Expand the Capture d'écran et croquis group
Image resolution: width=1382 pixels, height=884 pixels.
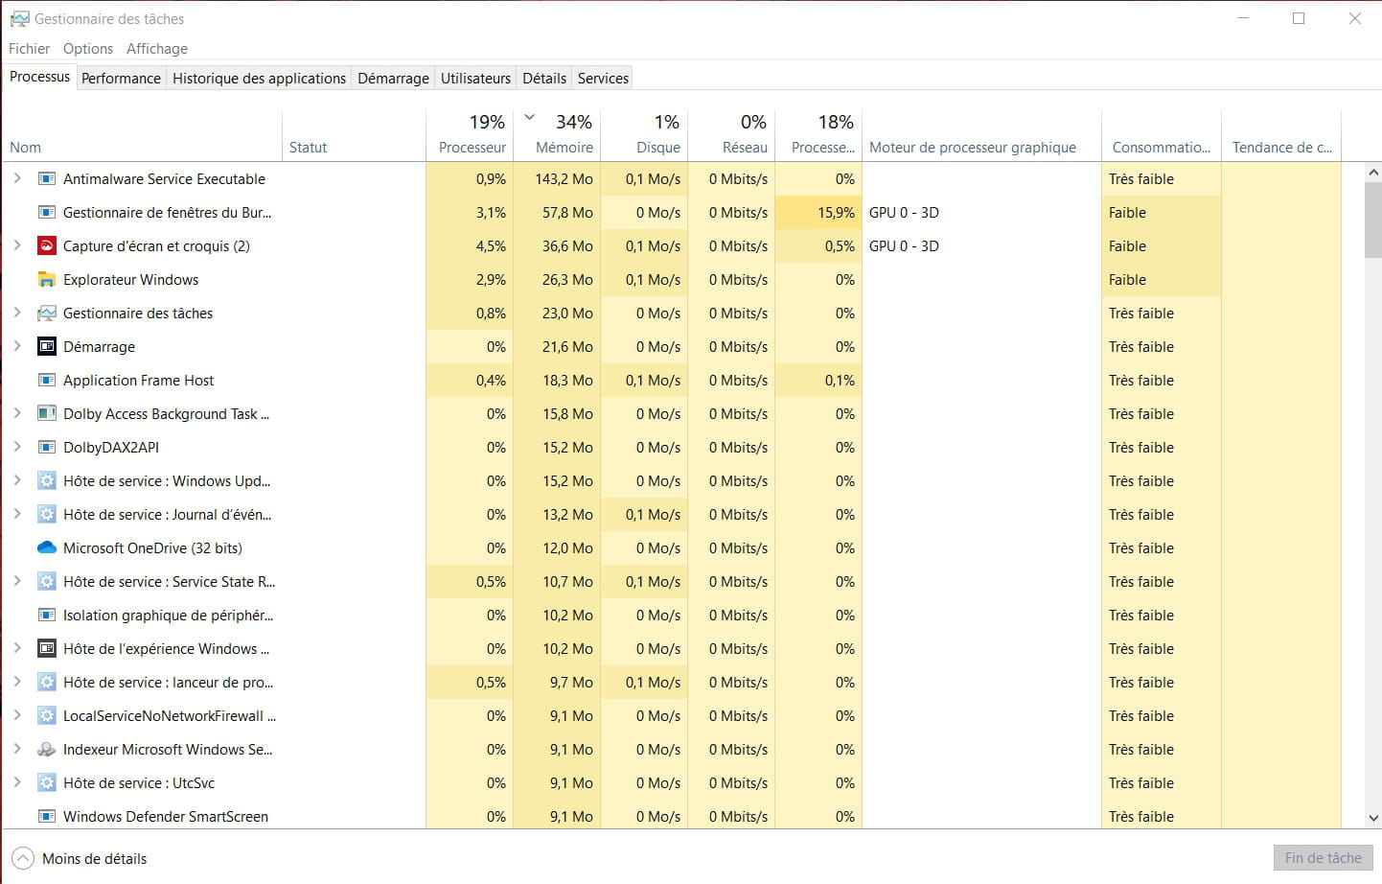(17, 245)
